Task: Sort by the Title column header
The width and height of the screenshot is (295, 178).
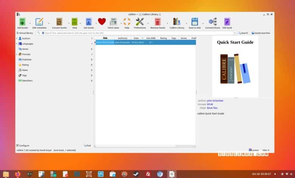Action: (x=105, y=38)
